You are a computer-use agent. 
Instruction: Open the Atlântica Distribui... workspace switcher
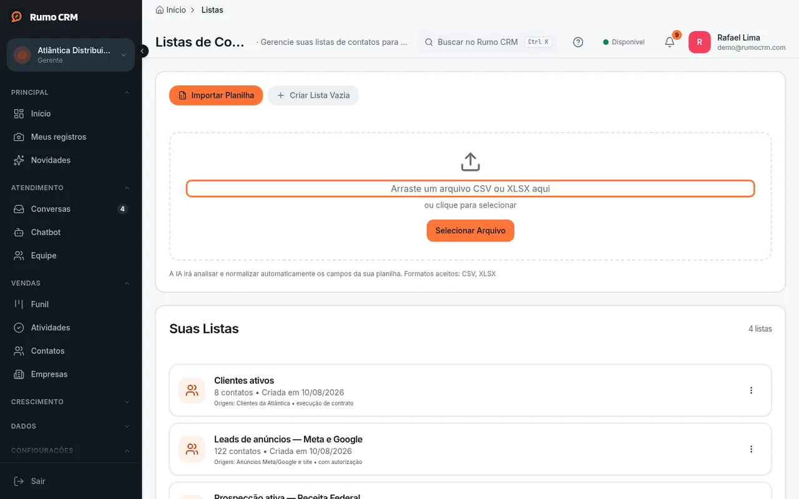click(71, 55)
